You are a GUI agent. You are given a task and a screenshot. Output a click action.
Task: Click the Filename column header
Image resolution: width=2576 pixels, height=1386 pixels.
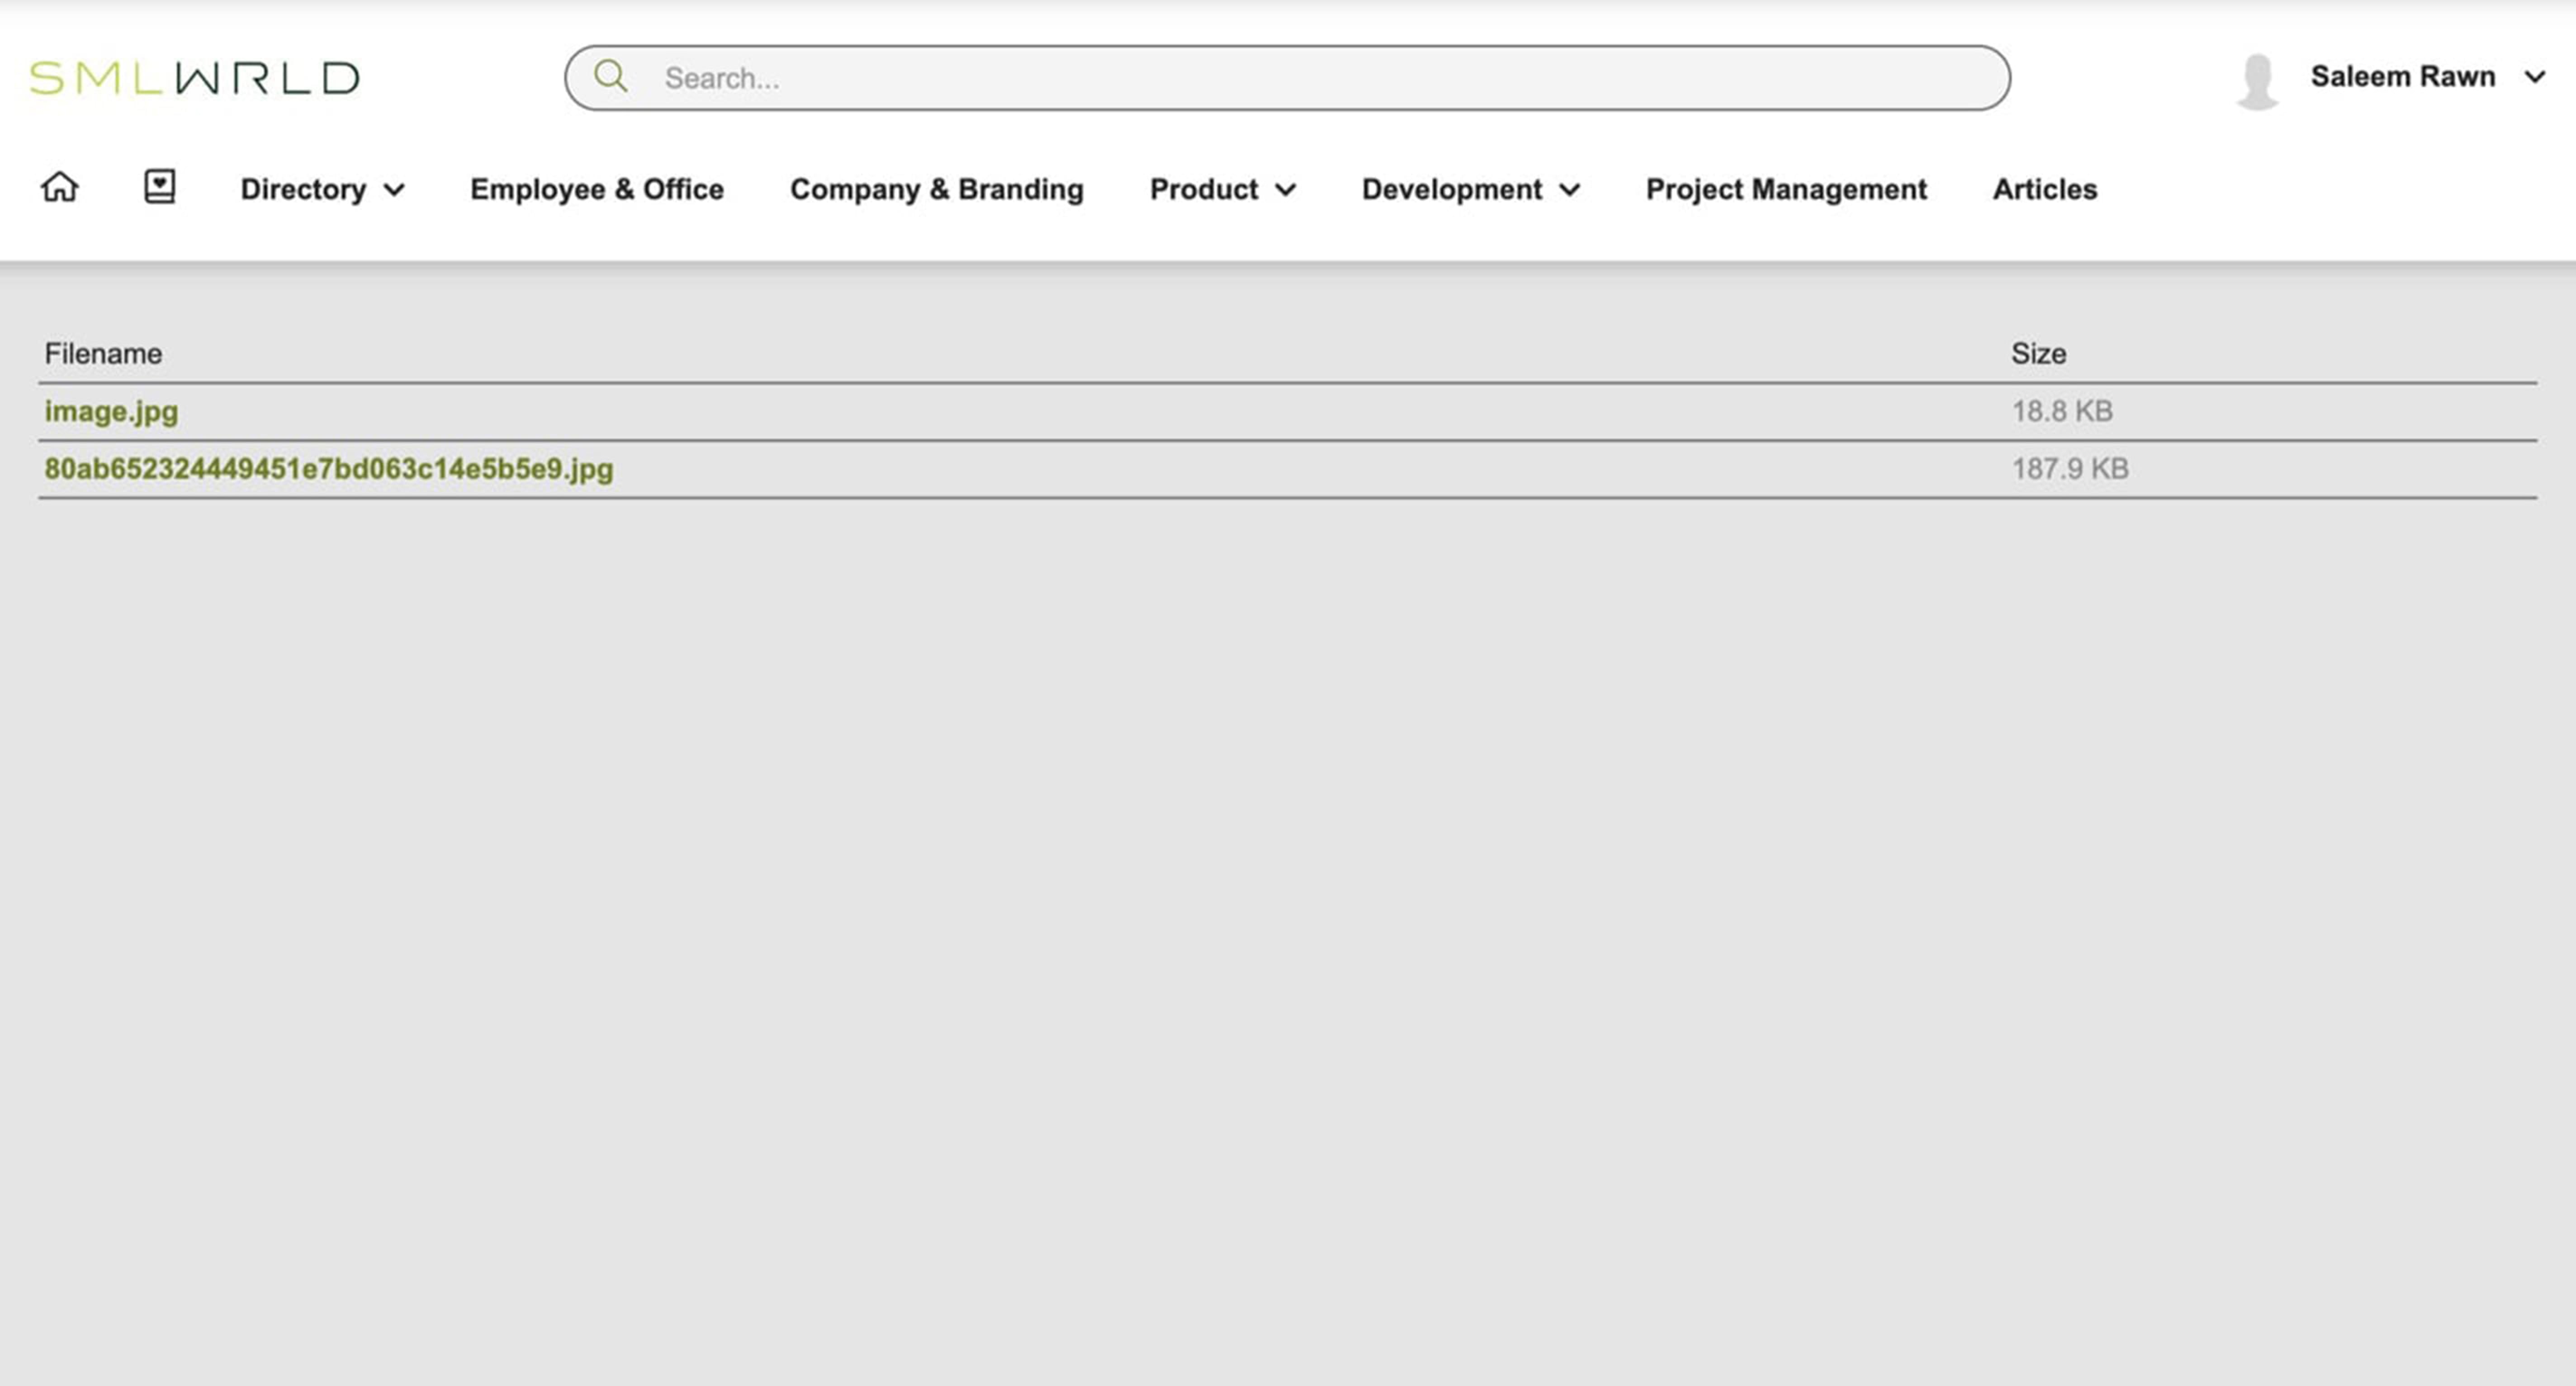click(103, 354)
